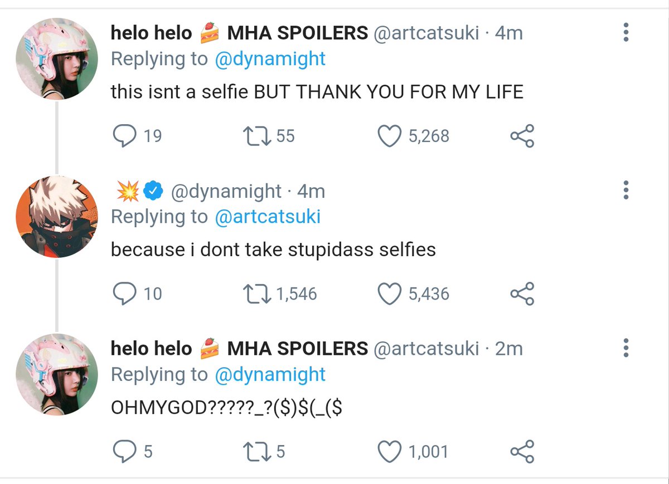Open dynamight's profile picture
Image resolution: width=669 pixels, height=484 pixels.
coord(57,217)
